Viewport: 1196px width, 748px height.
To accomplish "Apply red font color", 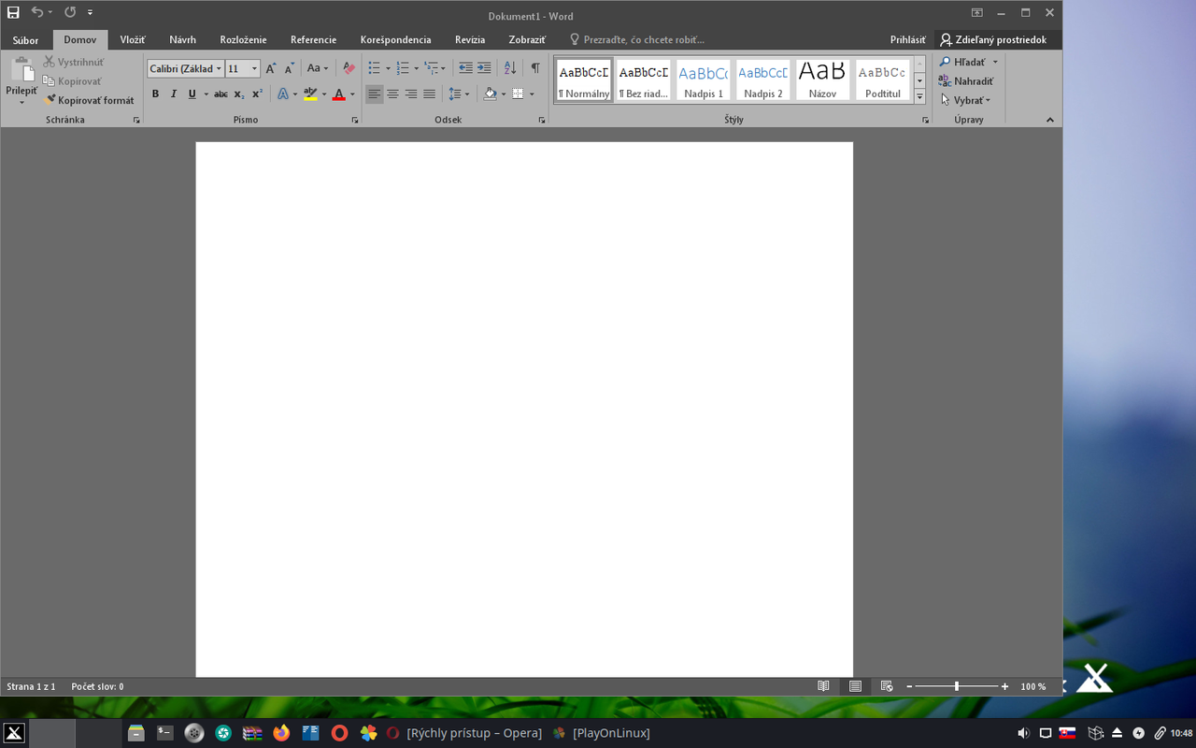I will coord(338,93).
